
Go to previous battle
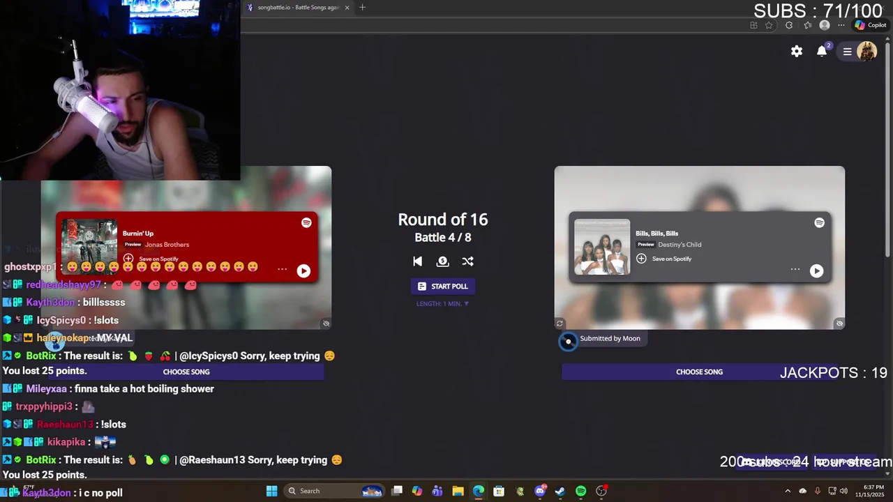click(x=417, y=261)
